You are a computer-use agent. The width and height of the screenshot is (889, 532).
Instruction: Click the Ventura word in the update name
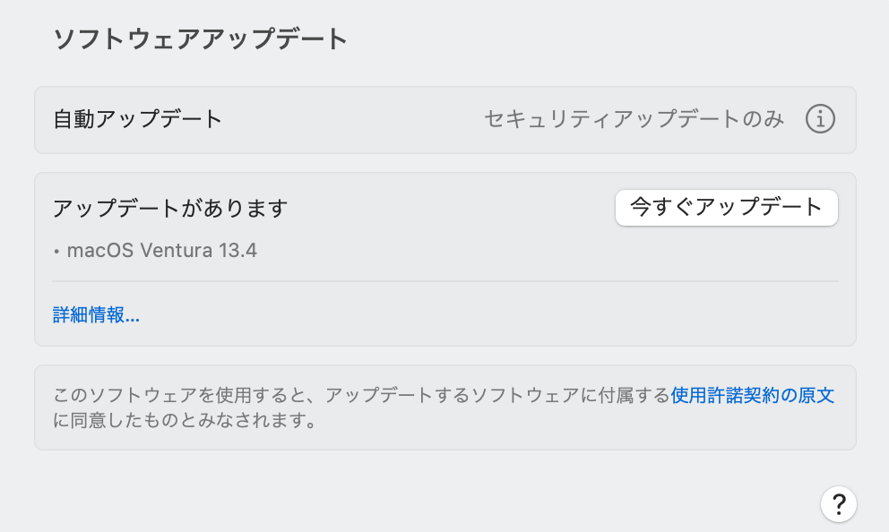click(176, 251)
